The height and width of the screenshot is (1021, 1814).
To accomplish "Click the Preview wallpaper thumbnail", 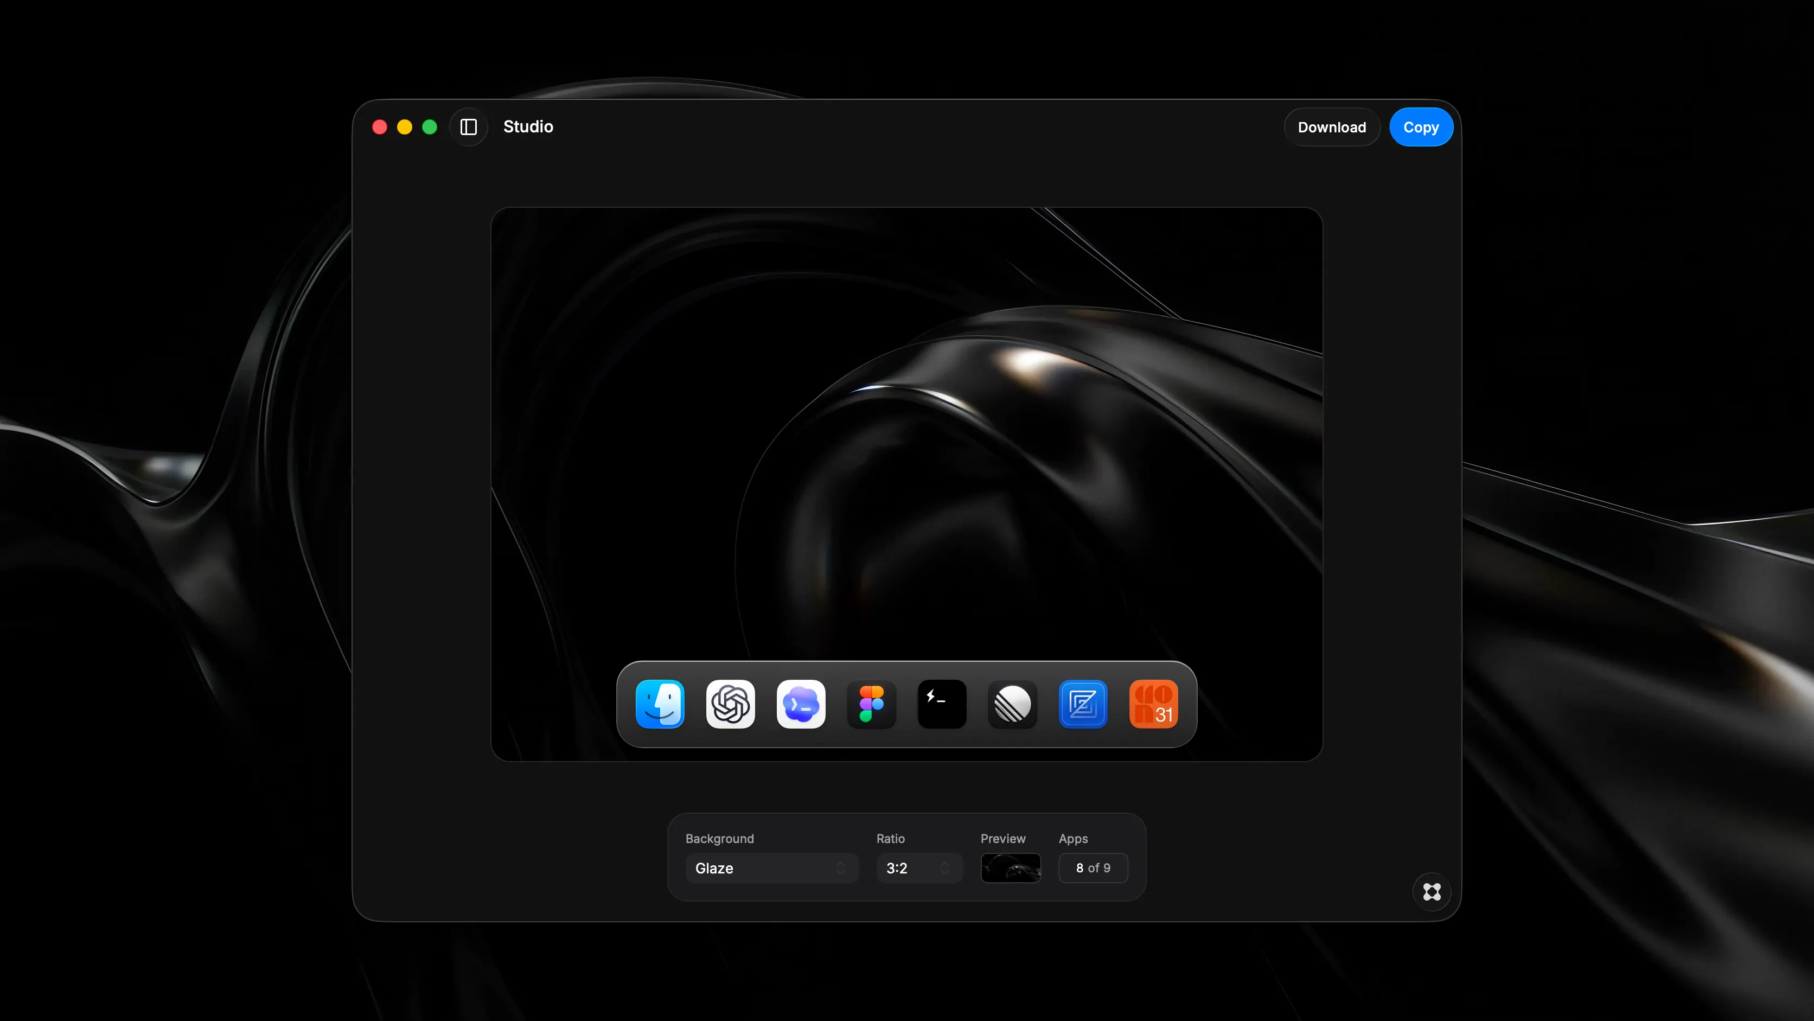I will [1011, 867].
